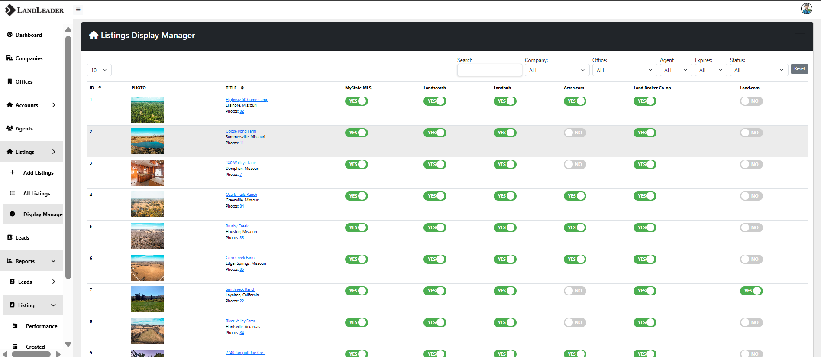The width and height of the screenshot is (821, 357).
Task: Open the photos count link for Ozark Trails Ranch
Action: click(x=242, y=206)
